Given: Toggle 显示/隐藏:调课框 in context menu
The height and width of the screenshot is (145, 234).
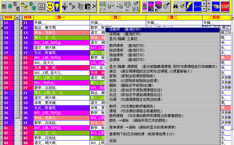Looking at the screenshot, I should coord(121,67).
